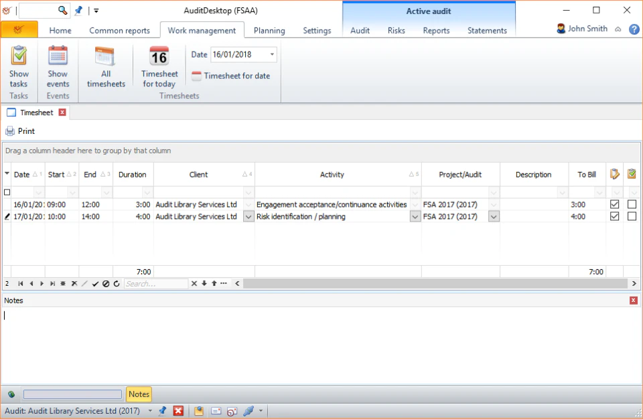This screenshot has width=643, height=419.
Task: Click the Notes button at the bottom
Action: tap(139, 394)
